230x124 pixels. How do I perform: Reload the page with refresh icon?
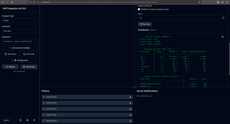tap(12, 2)
